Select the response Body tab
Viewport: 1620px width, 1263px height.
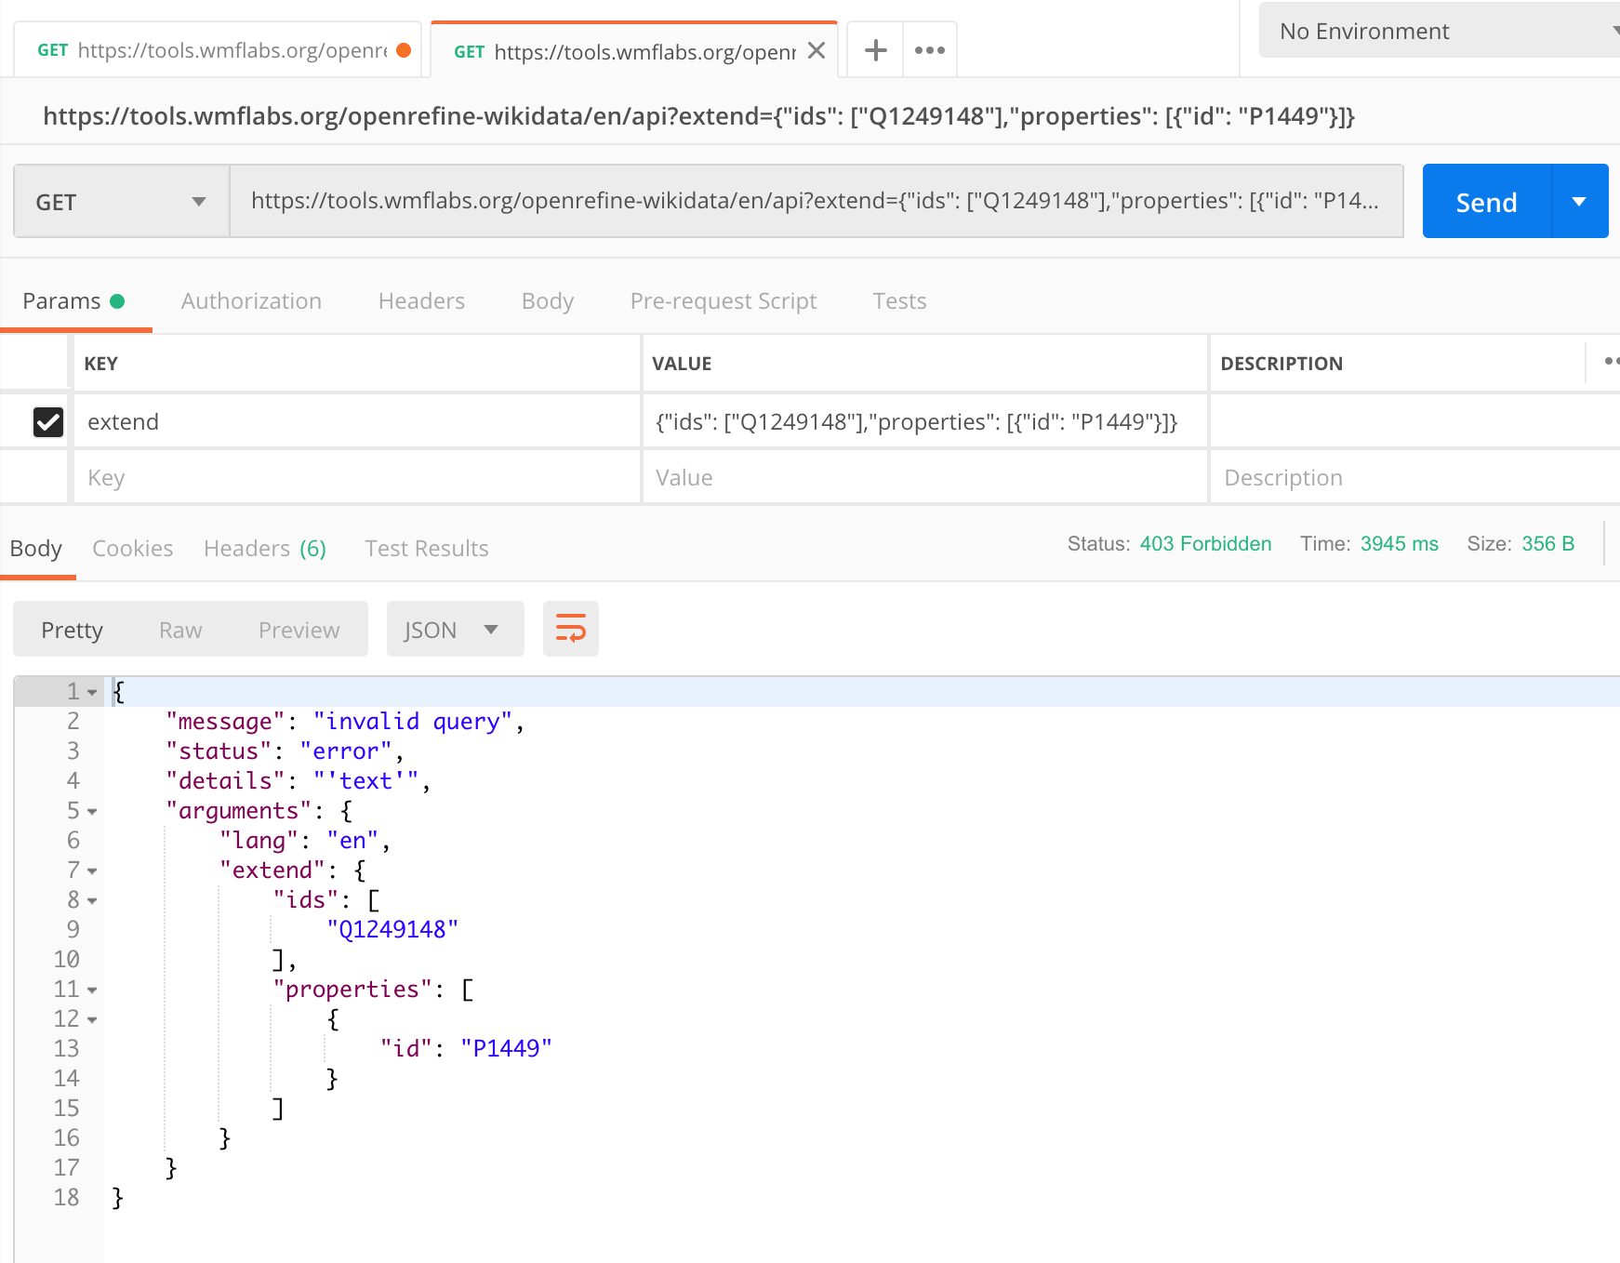(x=36, y=549)
